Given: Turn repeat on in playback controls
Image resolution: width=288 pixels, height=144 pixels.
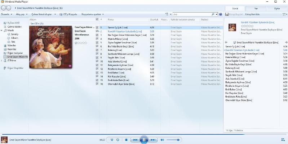Looking at the screenshot, I should pos(118,140).
